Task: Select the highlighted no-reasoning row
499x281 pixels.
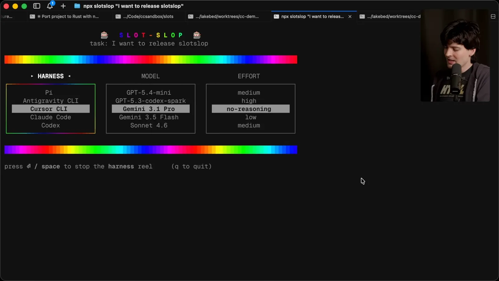Action: point(250,109)
